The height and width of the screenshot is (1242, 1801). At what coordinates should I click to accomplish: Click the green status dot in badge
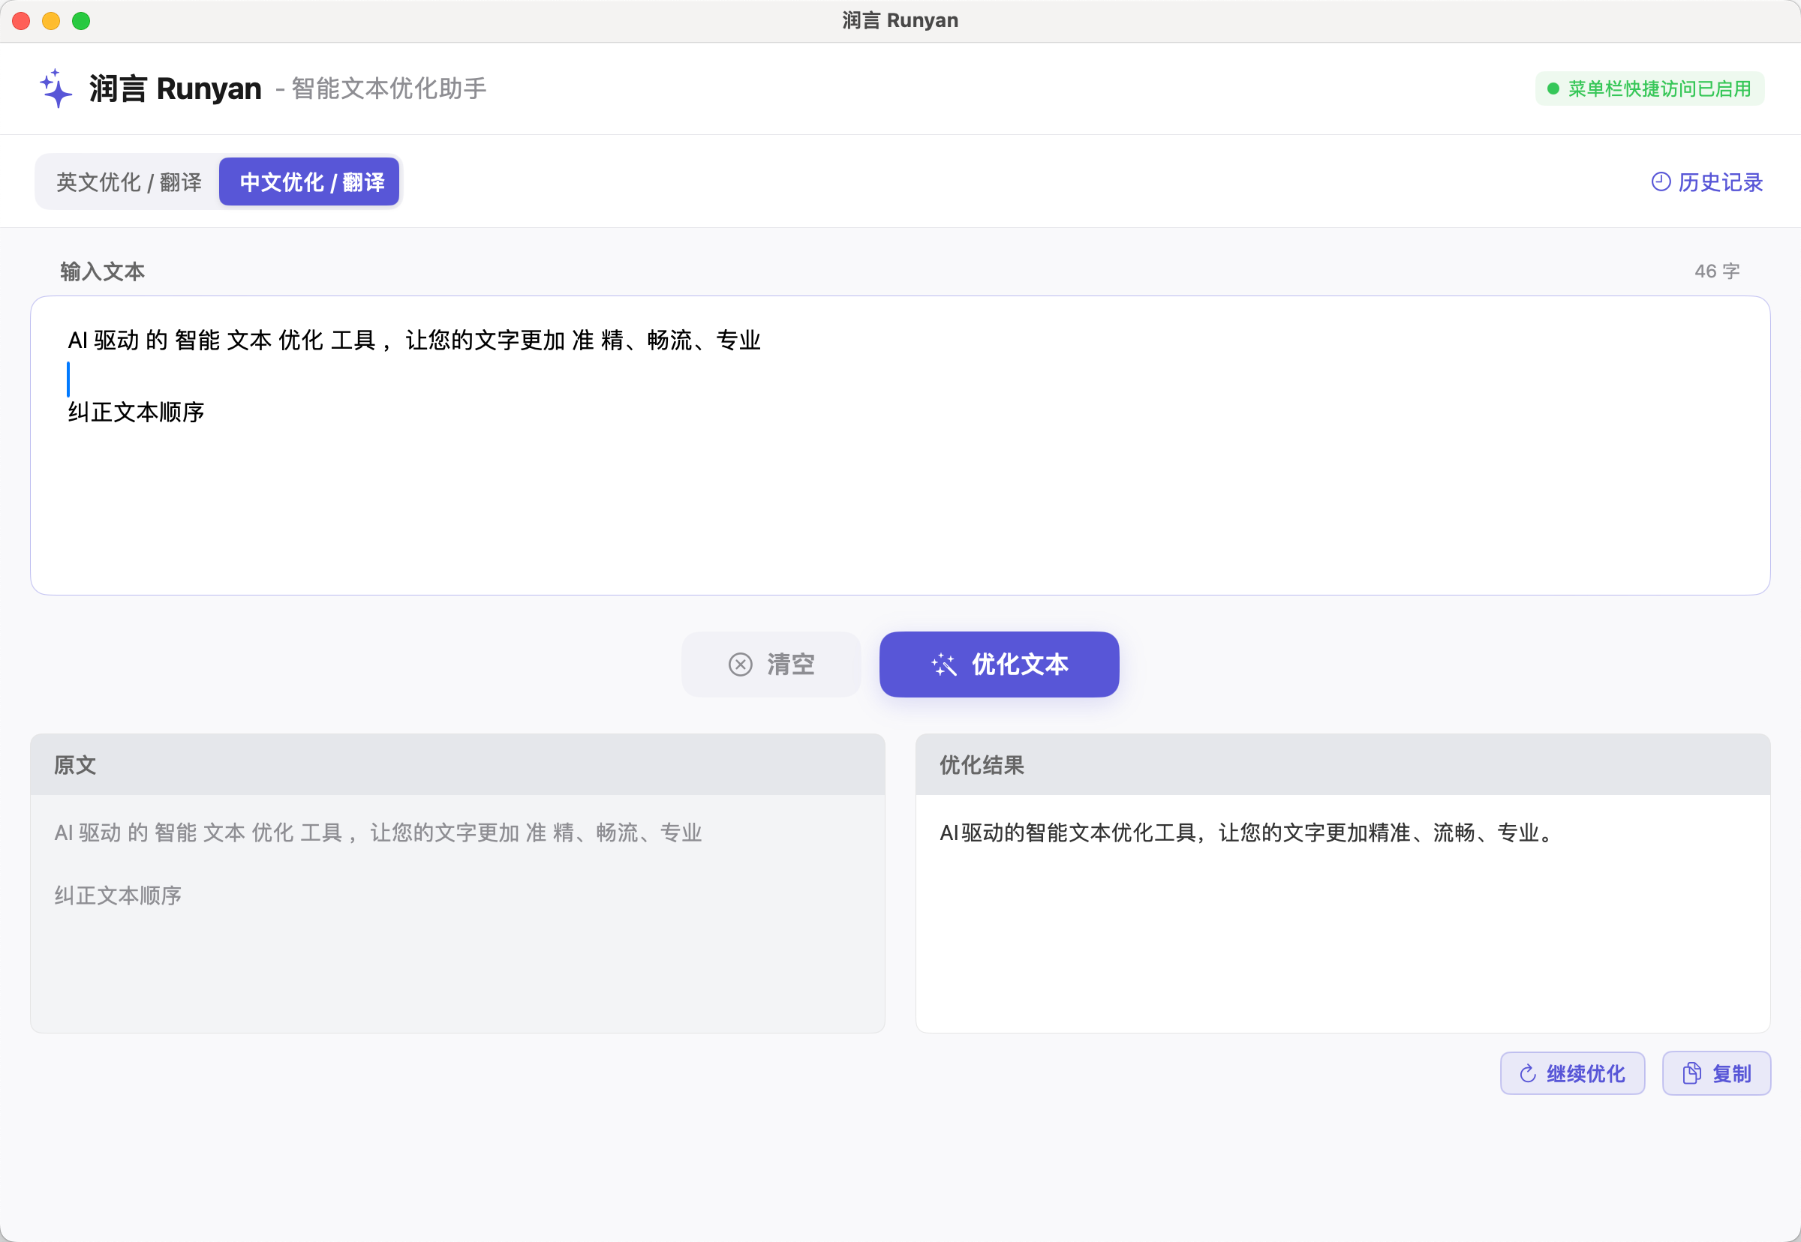tap(1553, 88)
